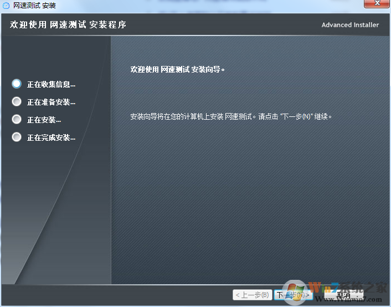This screenshot has height=307, width=391.
Task: Click the 网速测试 安装 window title
Action: point(34,6)
